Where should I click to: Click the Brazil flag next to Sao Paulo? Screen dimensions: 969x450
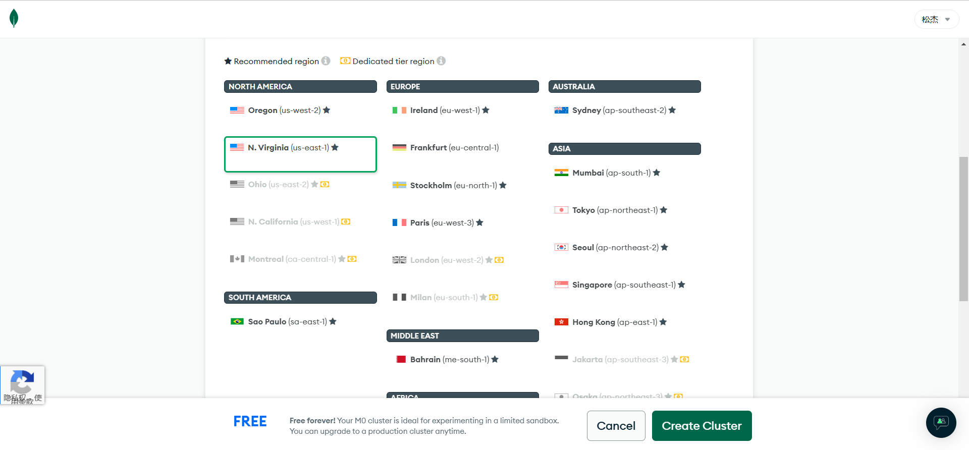tap(237, 321)
